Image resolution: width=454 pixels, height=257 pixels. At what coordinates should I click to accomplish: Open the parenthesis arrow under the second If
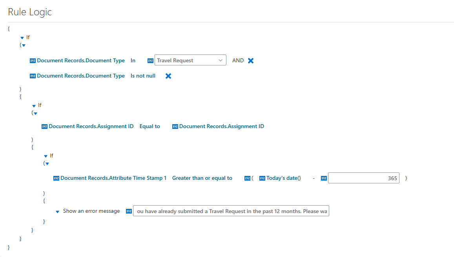[35, 114]
